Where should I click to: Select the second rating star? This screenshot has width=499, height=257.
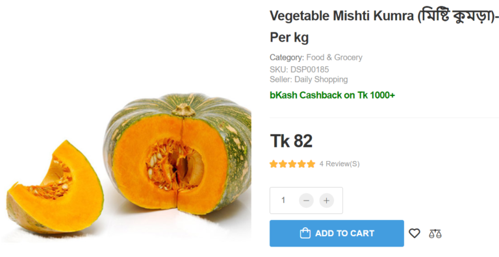(283, 164)
